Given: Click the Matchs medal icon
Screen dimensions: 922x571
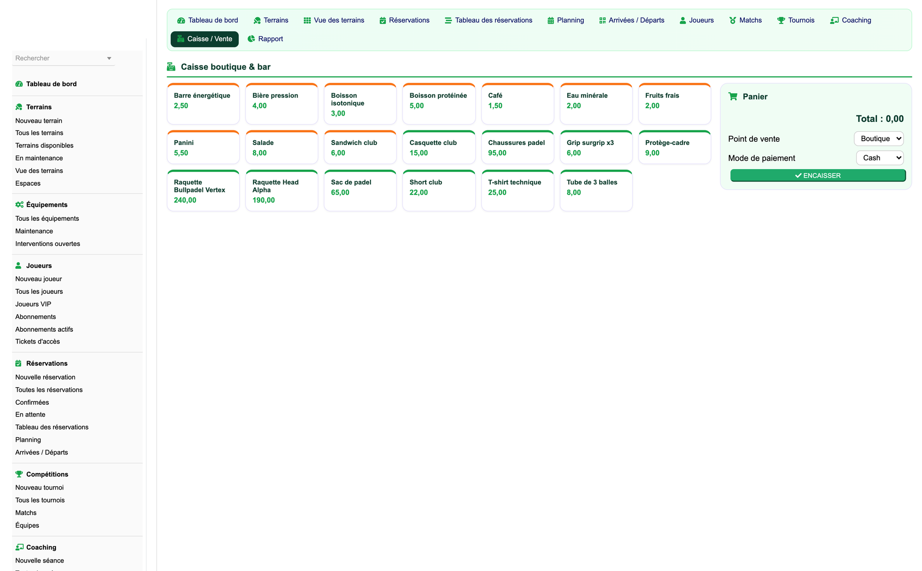Looking at the screenshot, I should [732, 20].
